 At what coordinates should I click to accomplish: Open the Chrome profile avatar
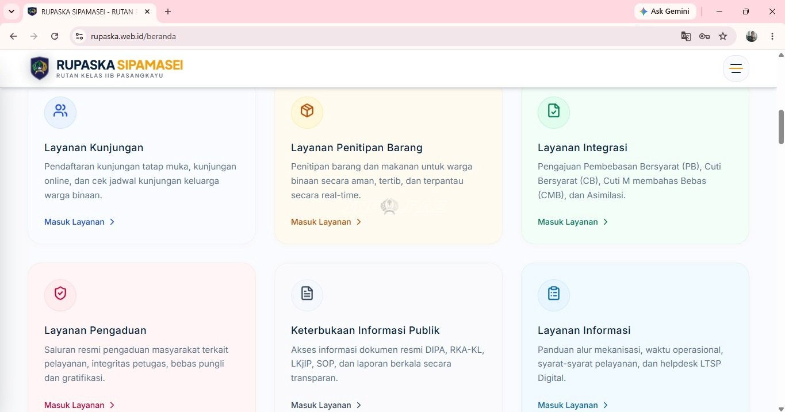pos(752,36)
